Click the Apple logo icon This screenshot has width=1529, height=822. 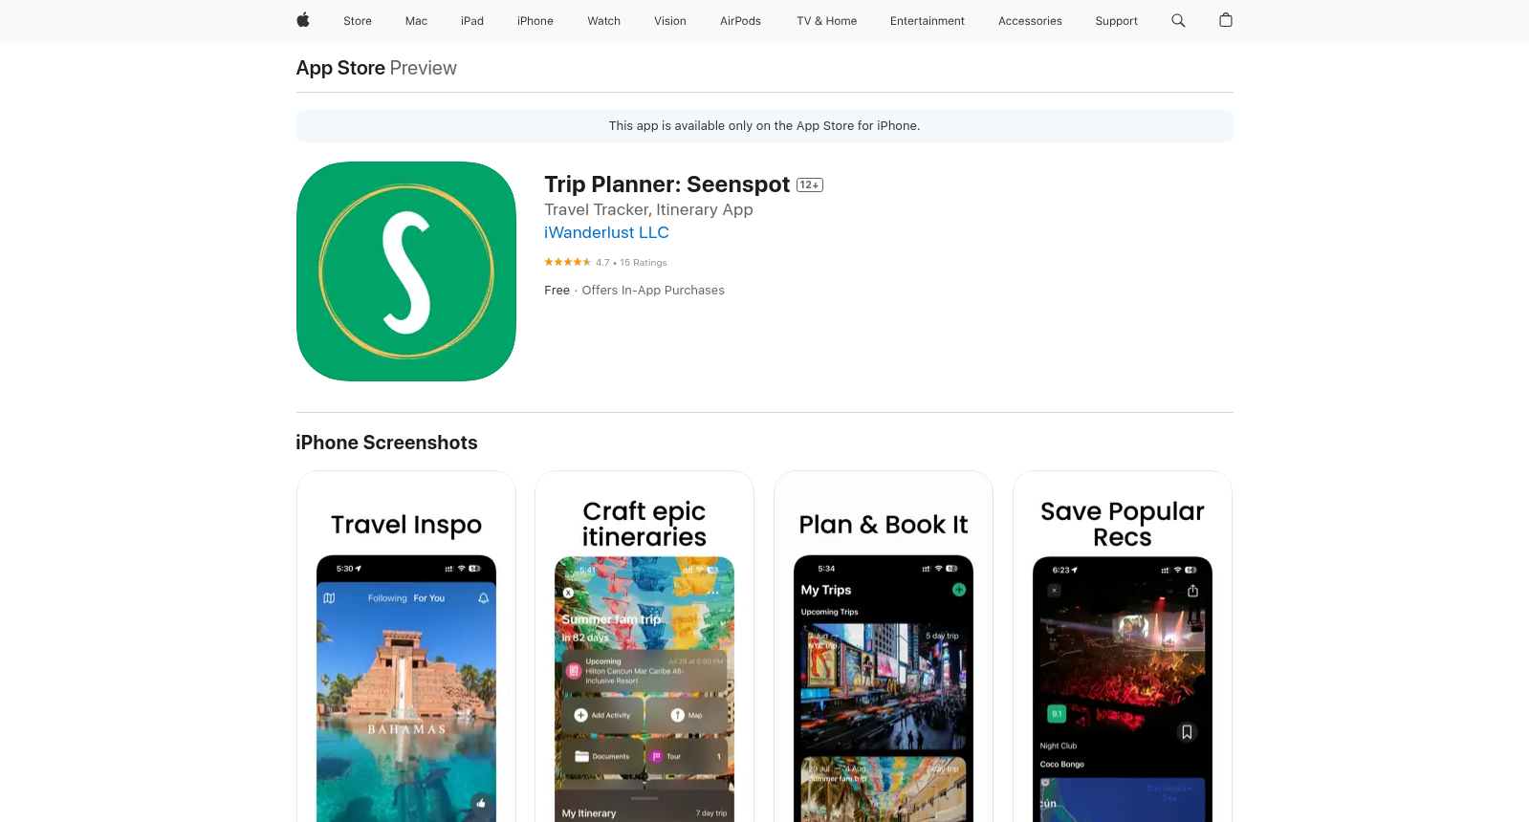(x=303, y=20)
